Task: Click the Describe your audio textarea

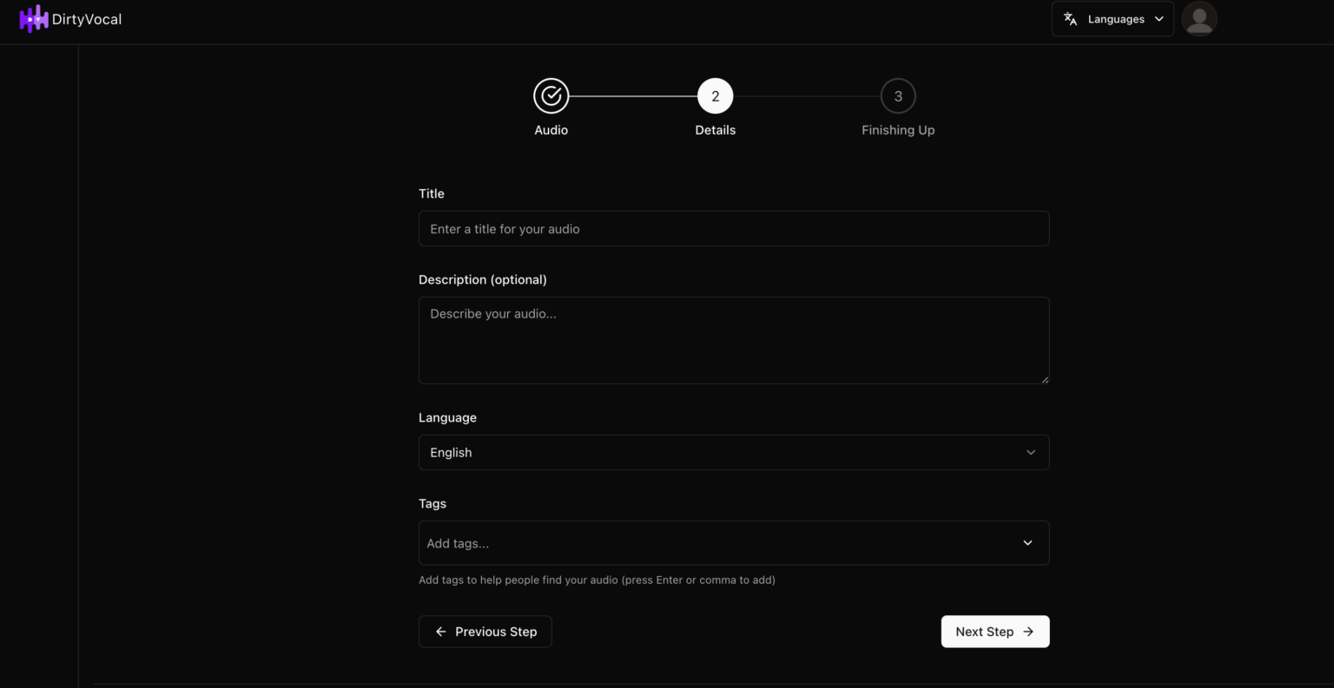Action: tap(734, 338)
